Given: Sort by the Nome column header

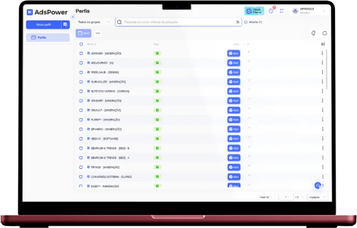Looking at the screenshot, I should click(x=91, y=44).
